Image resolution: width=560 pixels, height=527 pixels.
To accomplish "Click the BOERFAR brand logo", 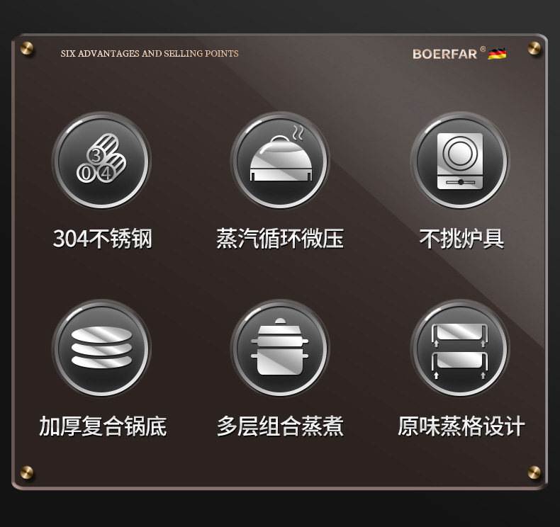I will coord(444,55).
